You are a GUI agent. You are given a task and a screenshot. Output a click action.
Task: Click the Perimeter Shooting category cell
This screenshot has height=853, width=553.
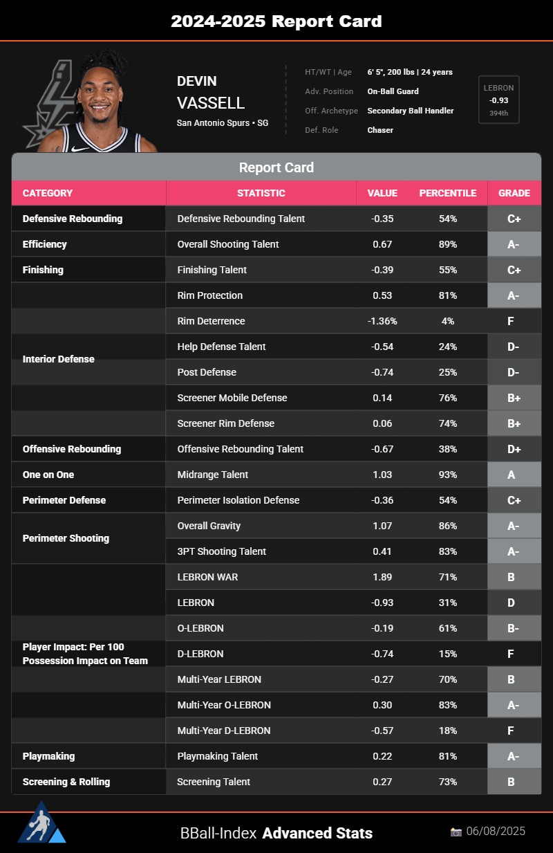coord(66,538)
